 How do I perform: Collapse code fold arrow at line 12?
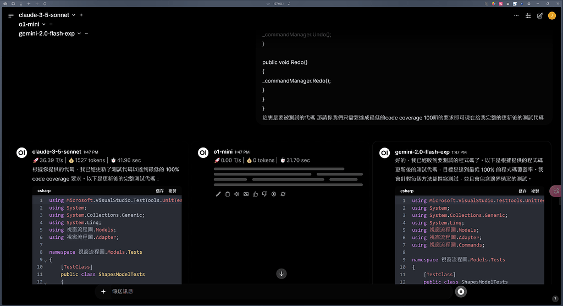click(x=45, y=283)
